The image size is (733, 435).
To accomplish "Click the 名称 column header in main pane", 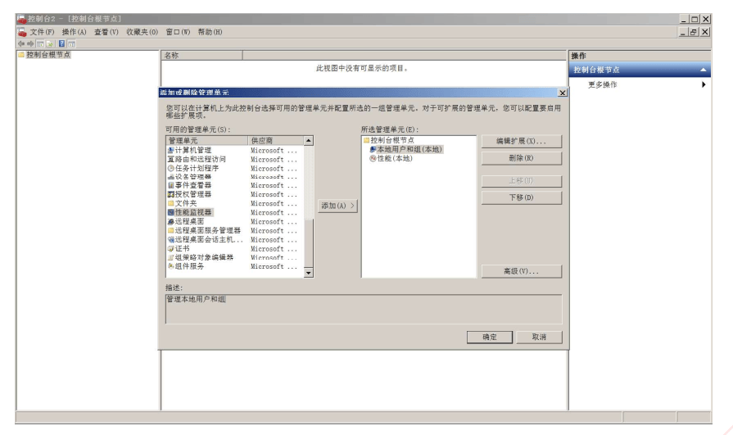I will tap(202, 55).
